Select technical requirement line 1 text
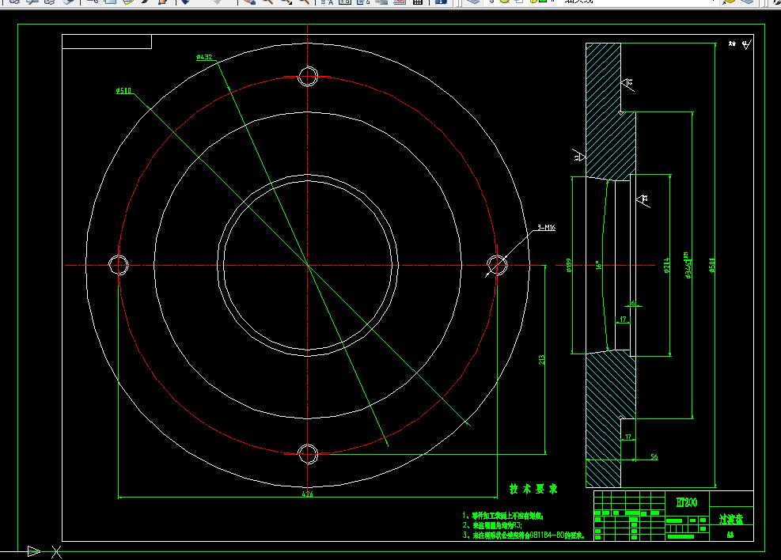The image size is (781, 560). 503,516
